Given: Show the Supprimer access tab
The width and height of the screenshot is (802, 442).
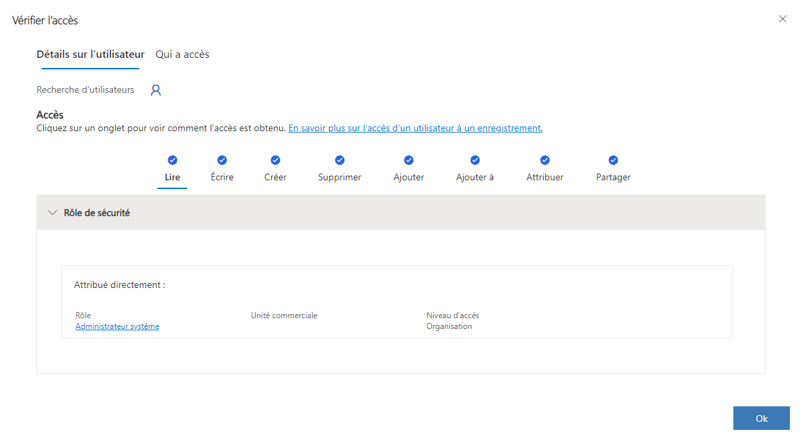Looking at the screenshot, I should coord(340,177).
